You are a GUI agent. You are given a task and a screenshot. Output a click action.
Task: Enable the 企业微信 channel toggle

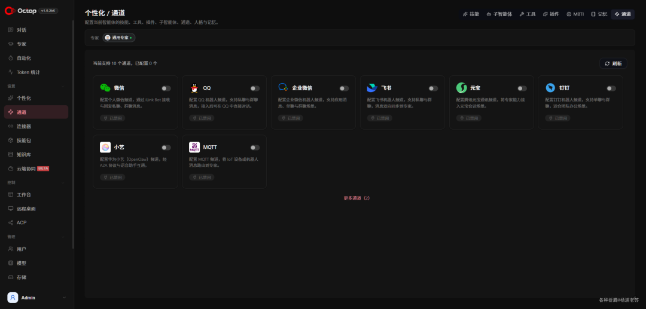(344, 88)
